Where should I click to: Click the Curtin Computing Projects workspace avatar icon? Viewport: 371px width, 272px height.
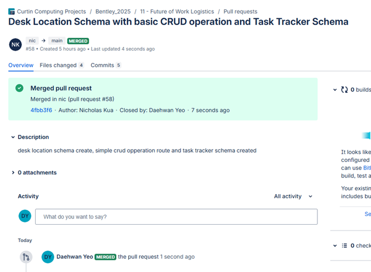tap(12, 12)
